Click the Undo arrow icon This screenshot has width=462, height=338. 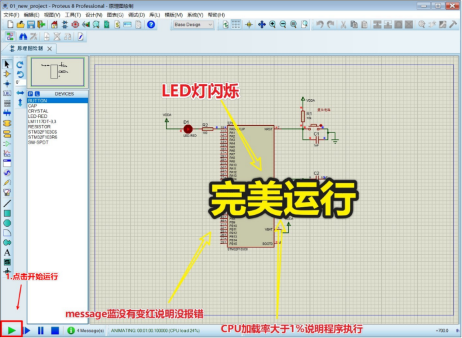point(320,25)
